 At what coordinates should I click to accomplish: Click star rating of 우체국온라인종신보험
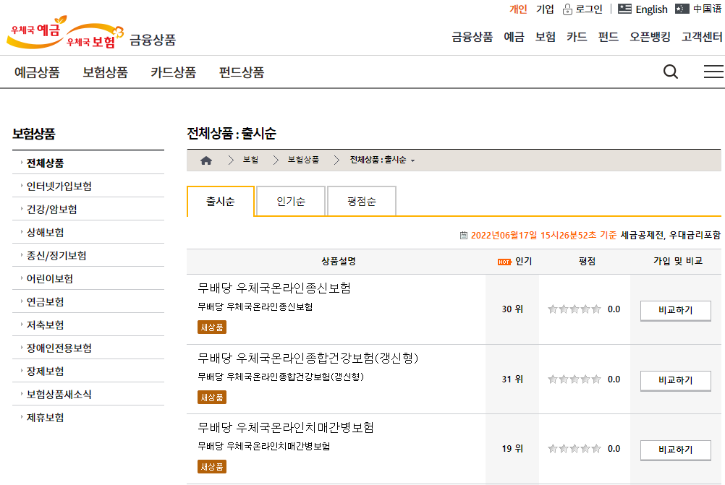[575, 309]
